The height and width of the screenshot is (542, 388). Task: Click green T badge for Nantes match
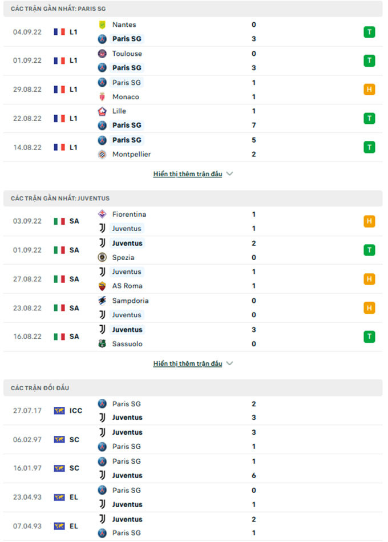click(x=369, y=32)
